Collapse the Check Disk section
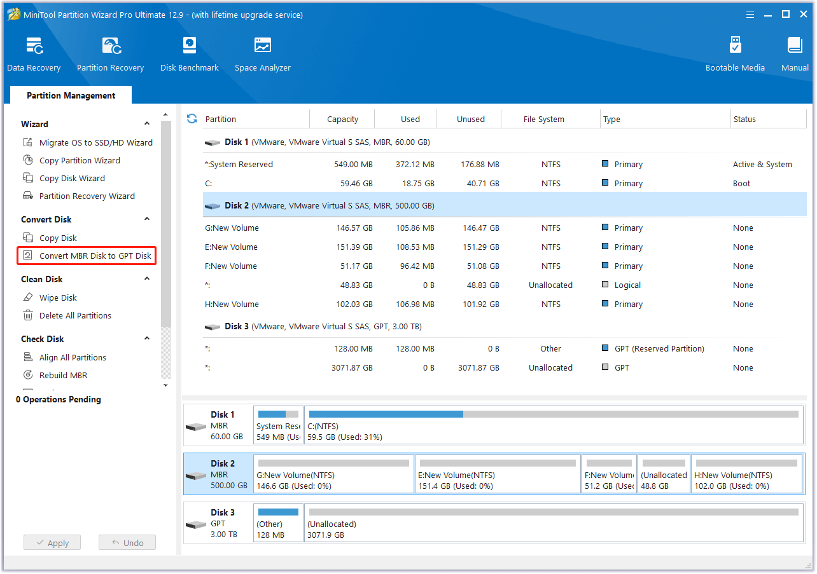Viewport: 817px width, 574px height. [147, 339]
